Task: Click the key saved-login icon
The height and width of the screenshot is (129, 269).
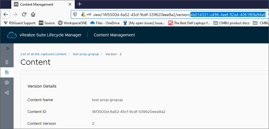Action: (89, 14)
